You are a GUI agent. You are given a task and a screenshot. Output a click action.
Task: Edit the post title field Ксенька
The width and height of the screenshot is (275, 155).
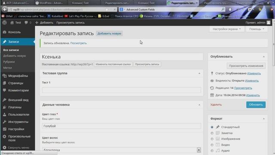click(121, 57)
